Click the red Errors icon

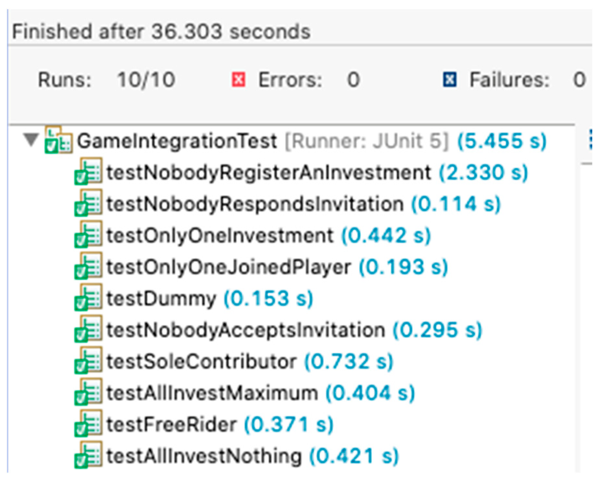(238, 80)
